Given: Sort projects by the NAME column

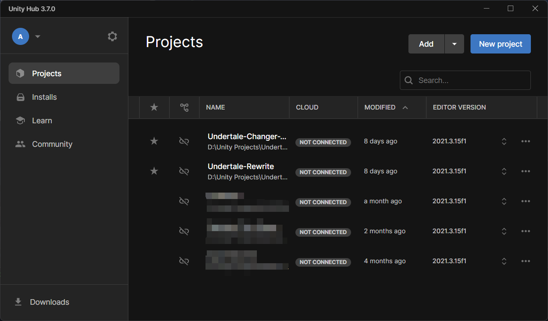Looking at the screenshot, I should (x=215, y=107).
